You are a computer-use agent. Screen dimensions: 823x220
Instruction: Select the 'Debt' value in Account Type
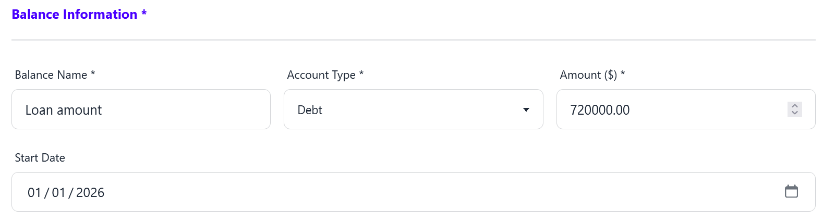pyautogui.click(x=310, y=110)
